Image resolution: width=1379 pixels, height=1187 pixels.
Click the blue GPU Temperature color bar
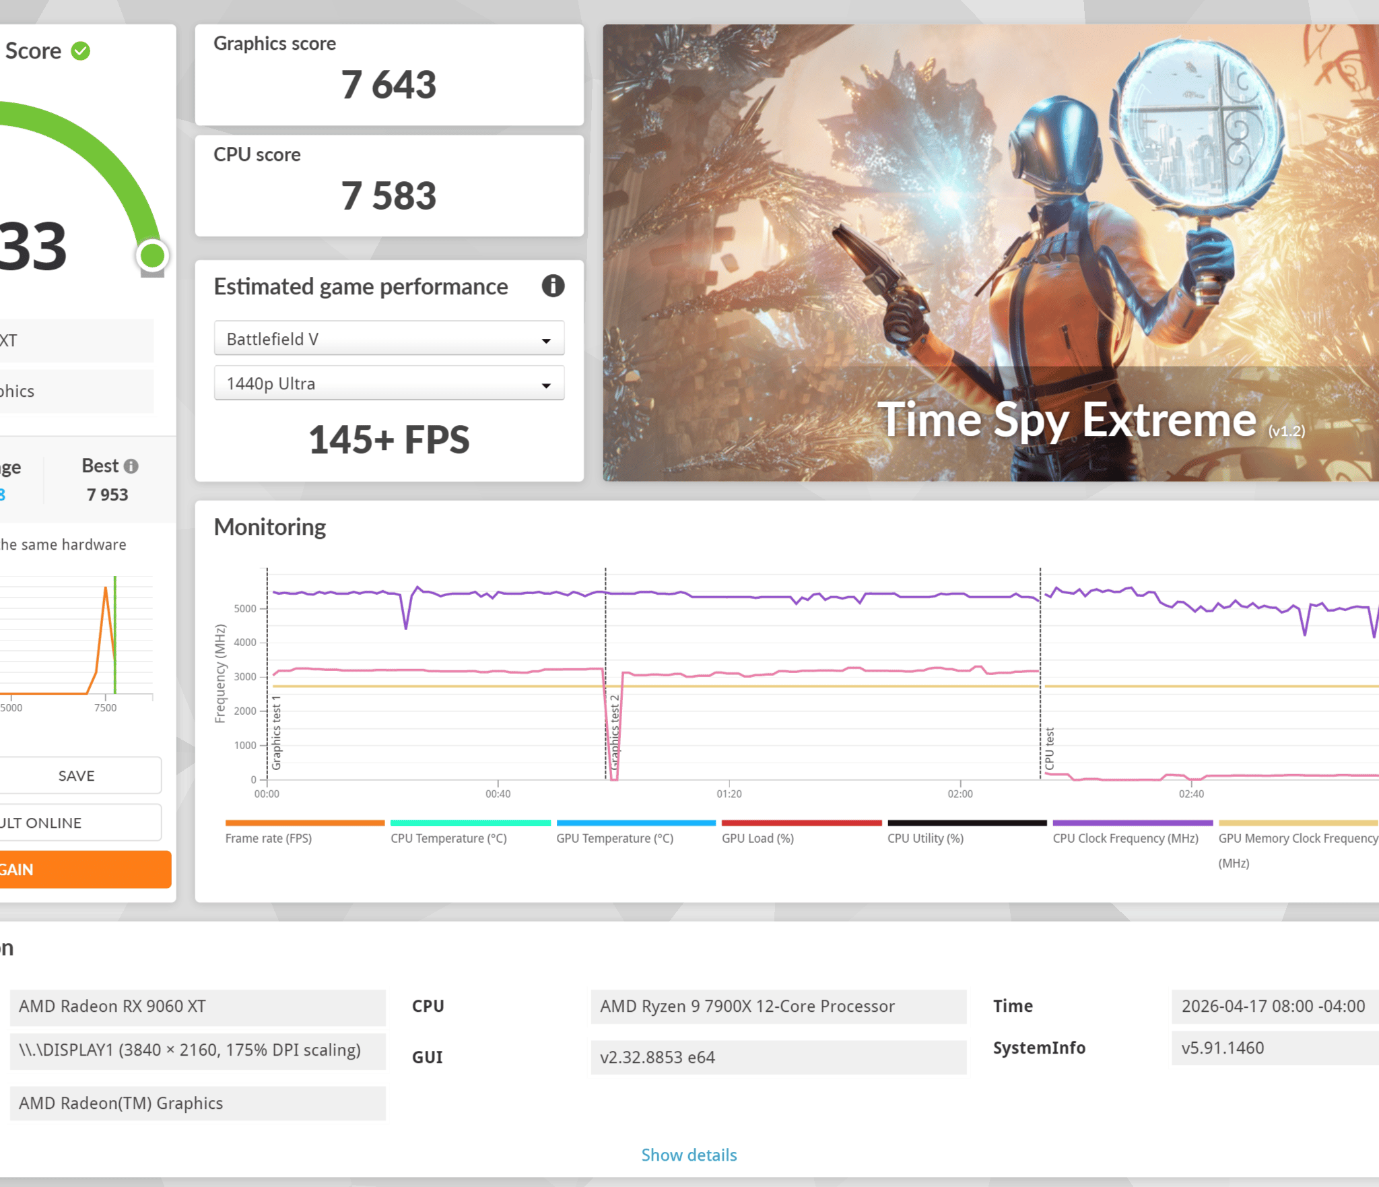tap(636, 823)
